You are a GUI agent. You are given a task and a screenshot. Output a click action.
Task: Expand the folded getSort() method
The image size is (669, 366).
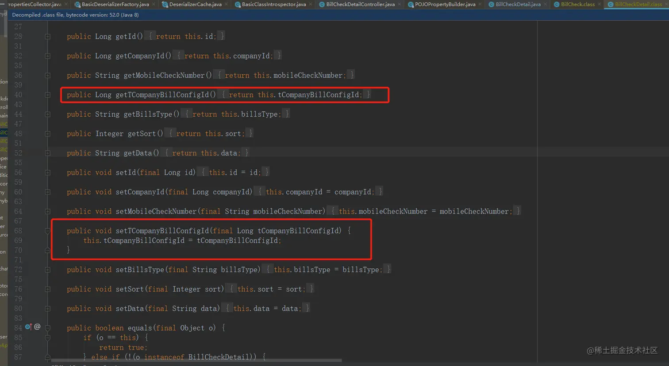click(x=47, y=134)
